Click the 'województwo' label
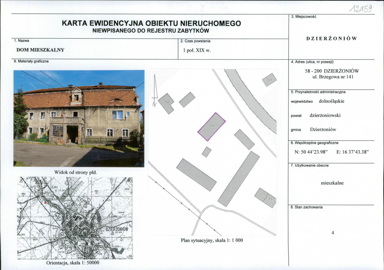Screen dimensions: 384x270 tap(302, 101)
